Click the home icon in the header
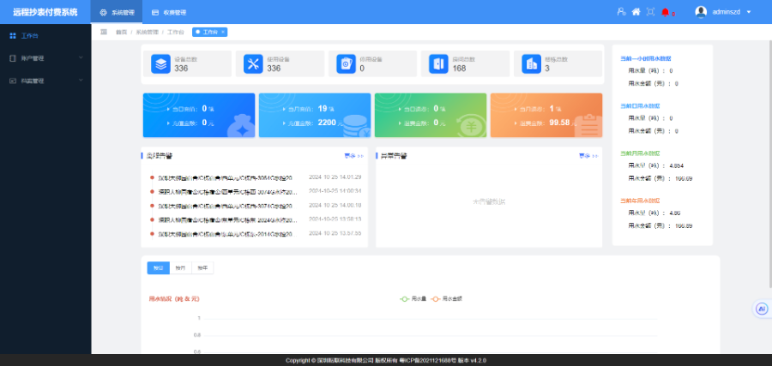This screenshot has height=366, width=772. click(636, 12)
